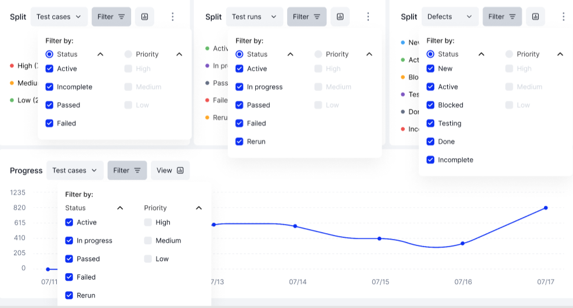Screen dimensions: 573x308
Task: Enable High priority in Progress filter
Action: 148,222
